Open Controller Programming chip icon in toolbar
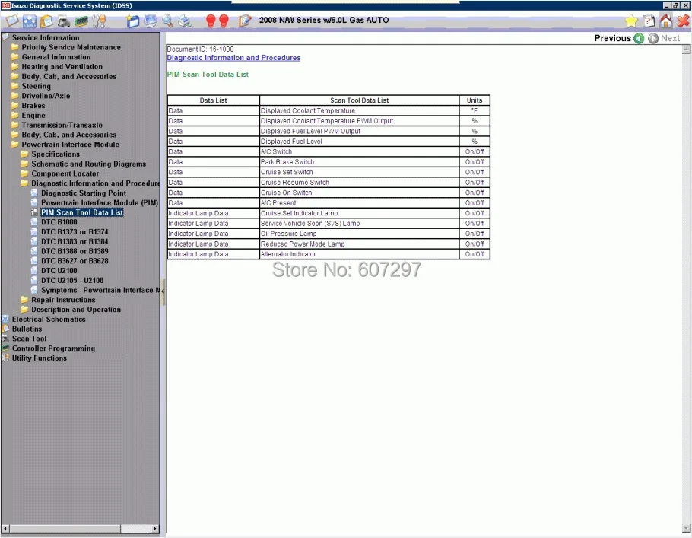 coord(81,21)
